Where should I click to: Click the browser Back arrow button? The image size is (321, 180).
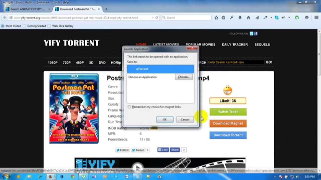pyautogui.click(x=5, y=18)
